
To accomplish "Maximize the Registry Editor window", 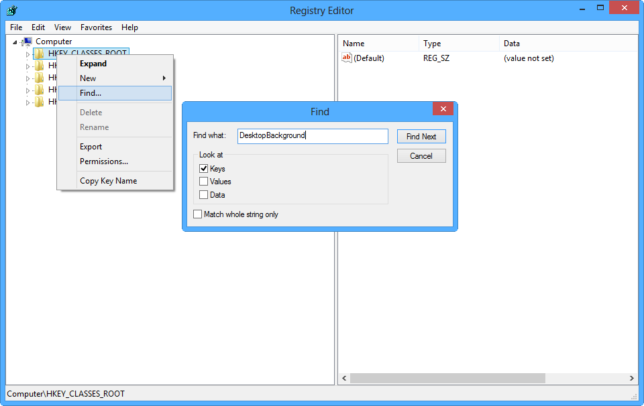I will point(600,8).
